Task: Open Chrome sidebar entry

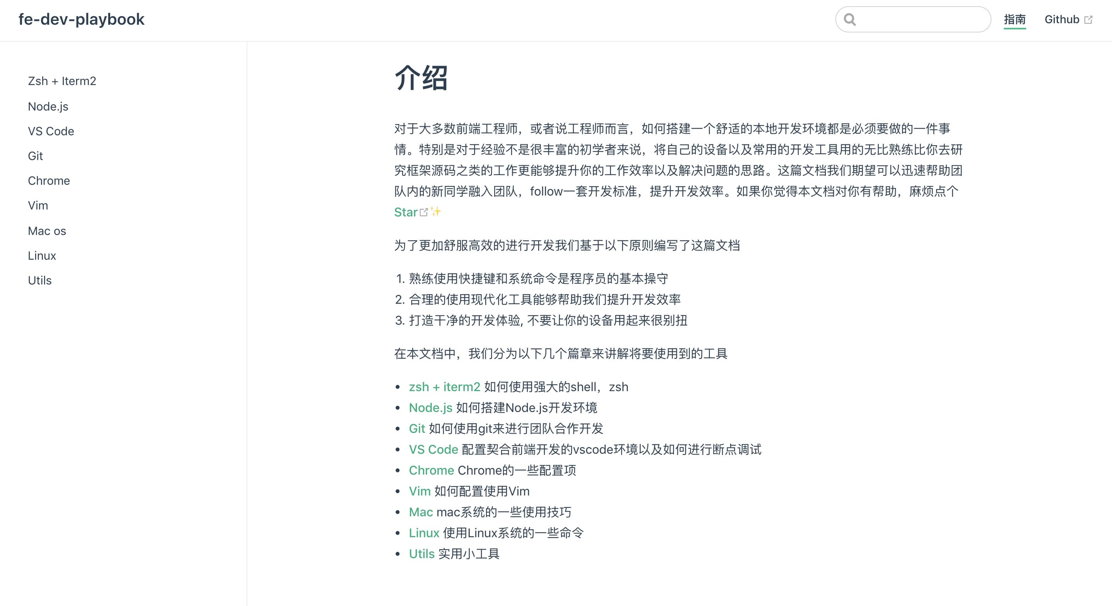Action: pyautogui.click(x=49, y=180)
